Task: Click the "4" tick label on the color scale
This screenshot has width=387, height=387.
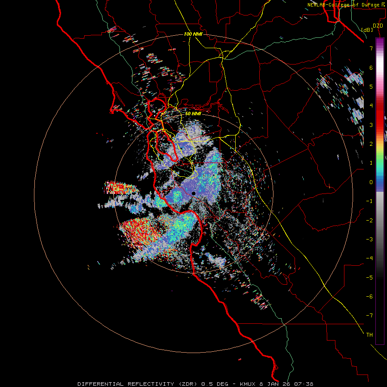Action: (371, 106)
